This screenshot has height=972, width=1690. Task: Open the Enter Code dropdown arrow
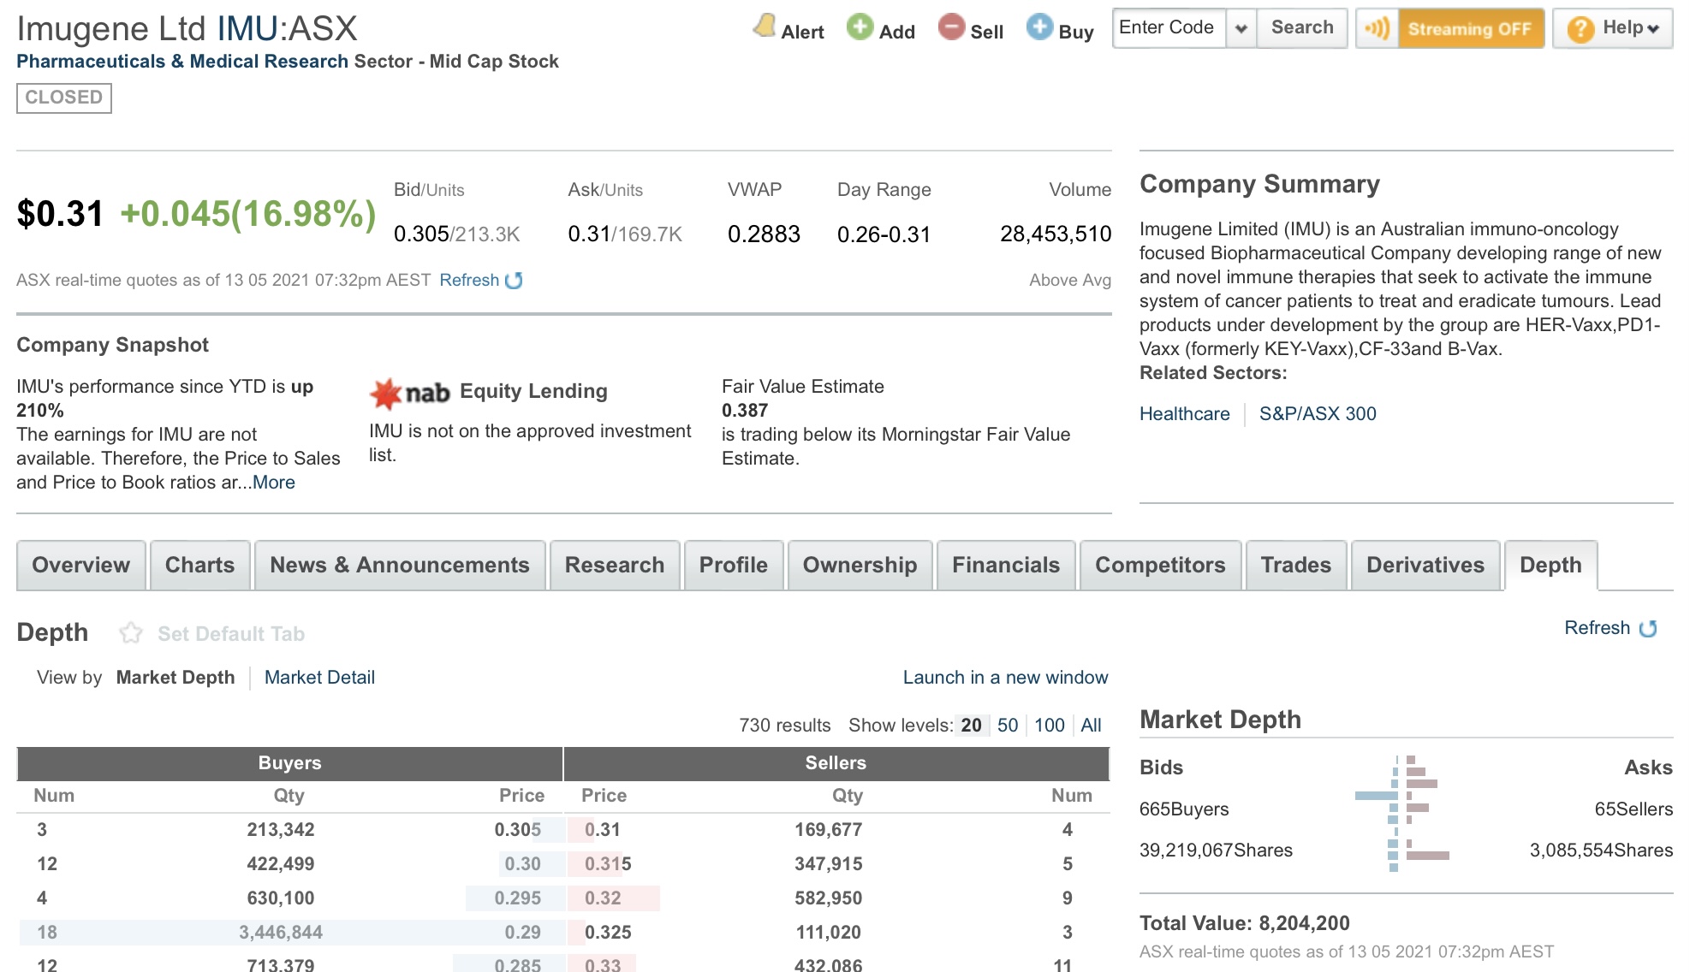1241,28
